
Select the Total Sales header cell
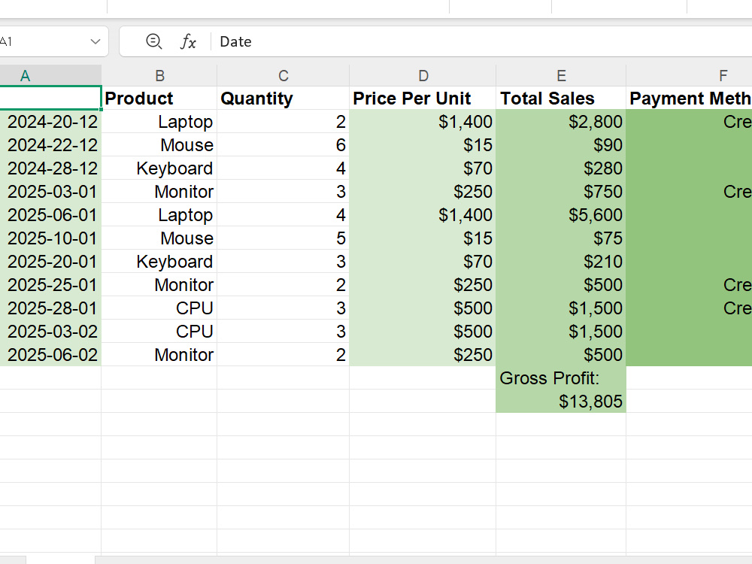click(x=561, y=99)
